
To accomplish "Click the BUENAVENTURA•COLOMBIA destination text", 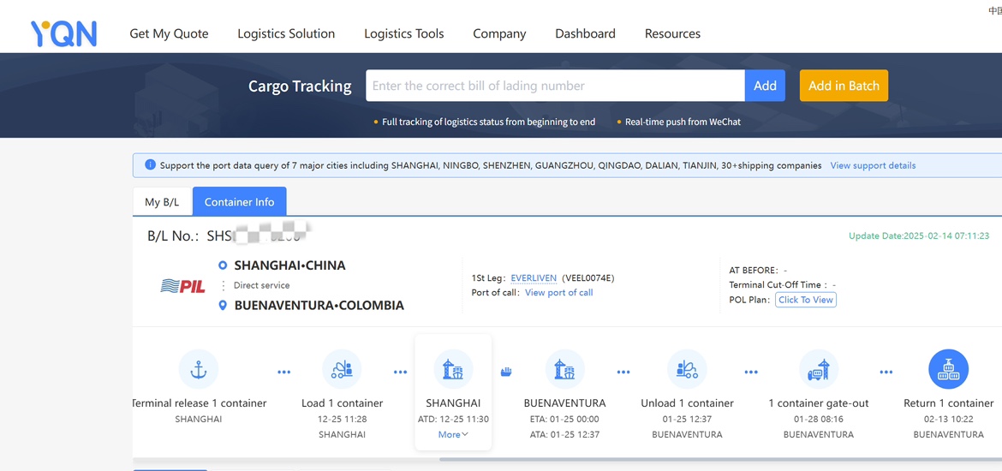I will (x=319, y=306).
